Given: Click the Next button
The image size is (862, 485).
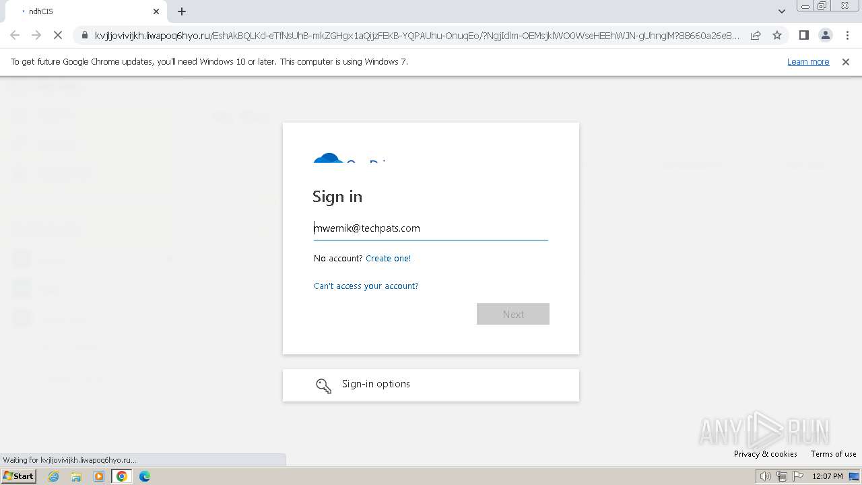Looking at the screenshot, I should point(513,314).
